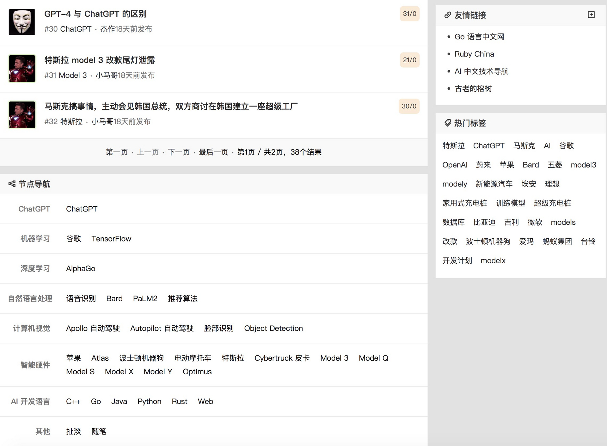
Task: Open ChatGPT node in node navigation
Action: [82, 209]
